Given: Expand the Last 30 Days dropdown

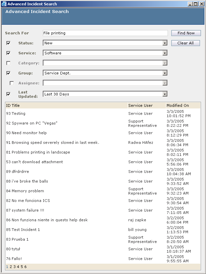Looking at the screenshot, I should 105,94.
